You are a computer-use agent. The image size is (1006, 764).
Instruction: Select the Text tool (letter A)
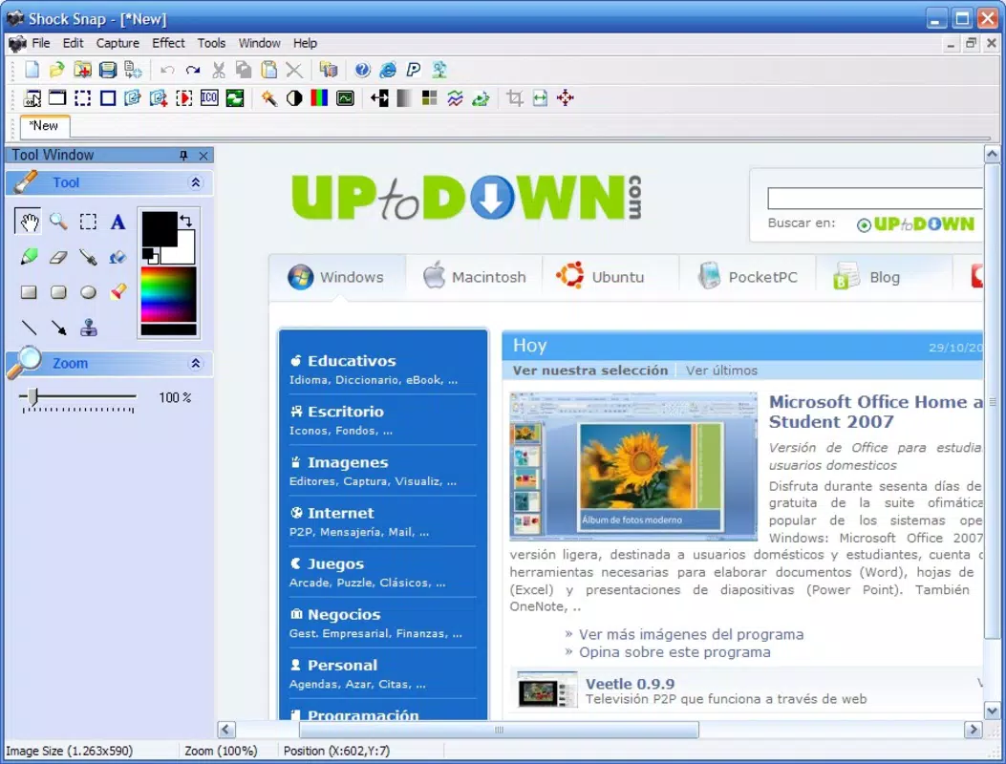pos(118,222)
